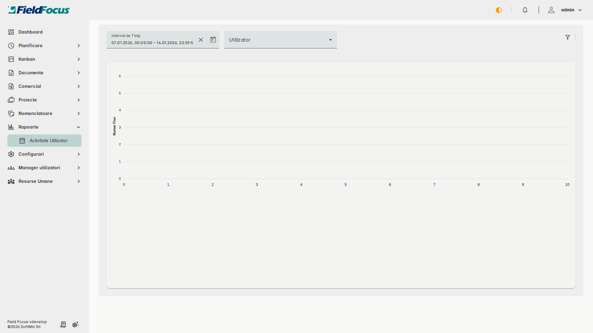Viewport: 593px width, 333px height.
Task: Open Documente menu item
Action: (x=31, y=73)
